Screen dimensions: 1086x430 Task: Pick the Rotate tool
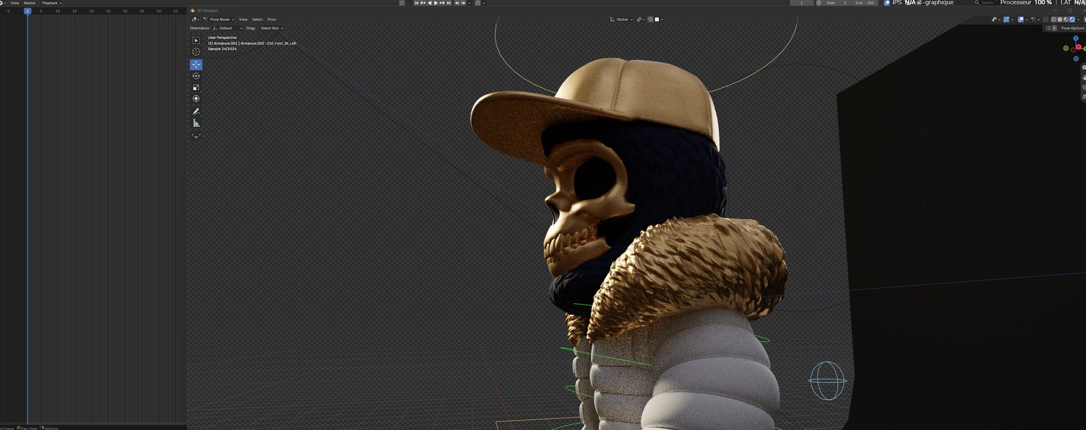[196, 76]
